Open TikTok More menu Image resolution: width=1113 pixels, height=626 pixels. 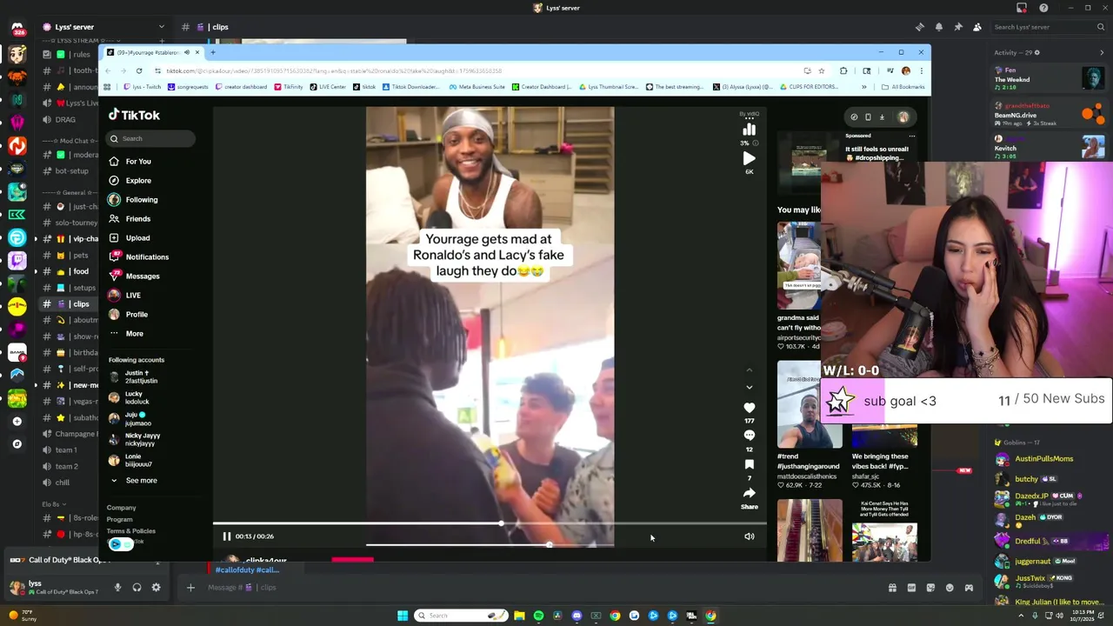point(126,334)
